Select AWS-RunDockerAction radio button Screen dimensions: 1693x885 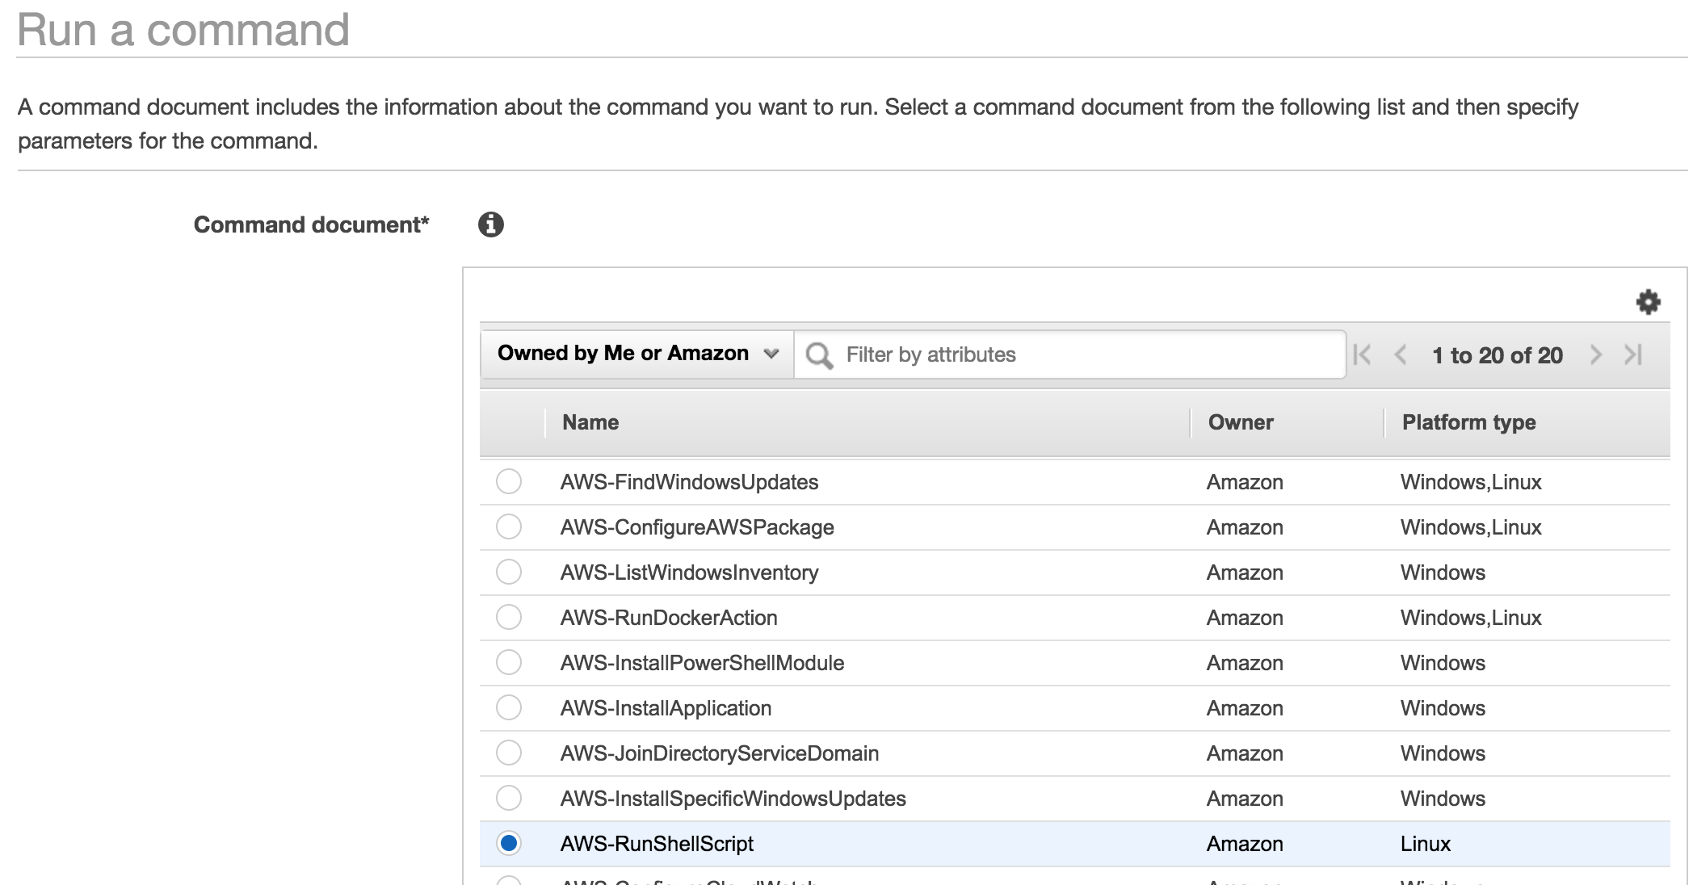(x=509, y=617)
